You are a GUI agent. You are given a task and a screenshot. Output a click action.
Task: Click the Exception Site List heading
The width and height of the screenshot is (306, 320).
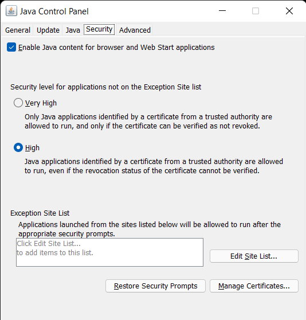click(40, 213)
